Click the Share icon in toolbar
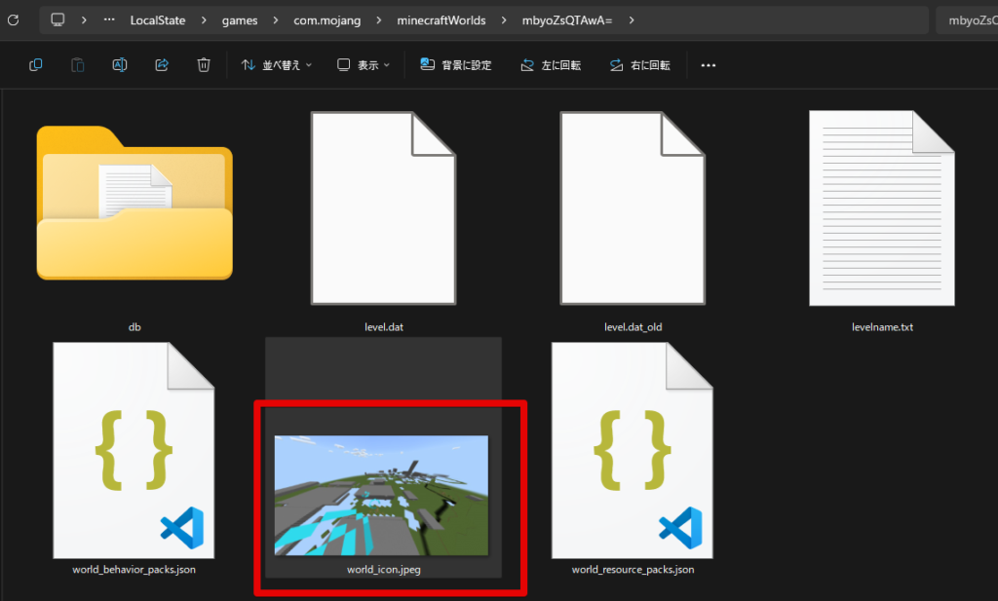998x601 pixels. [x=162, y=65]
